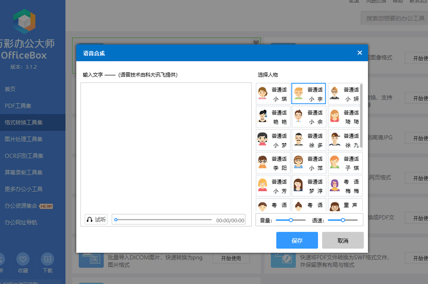Screen dimensions: 428x284
Task: Select the 小琪 Mandarin voice avatar
Action: tap(273, 94)
